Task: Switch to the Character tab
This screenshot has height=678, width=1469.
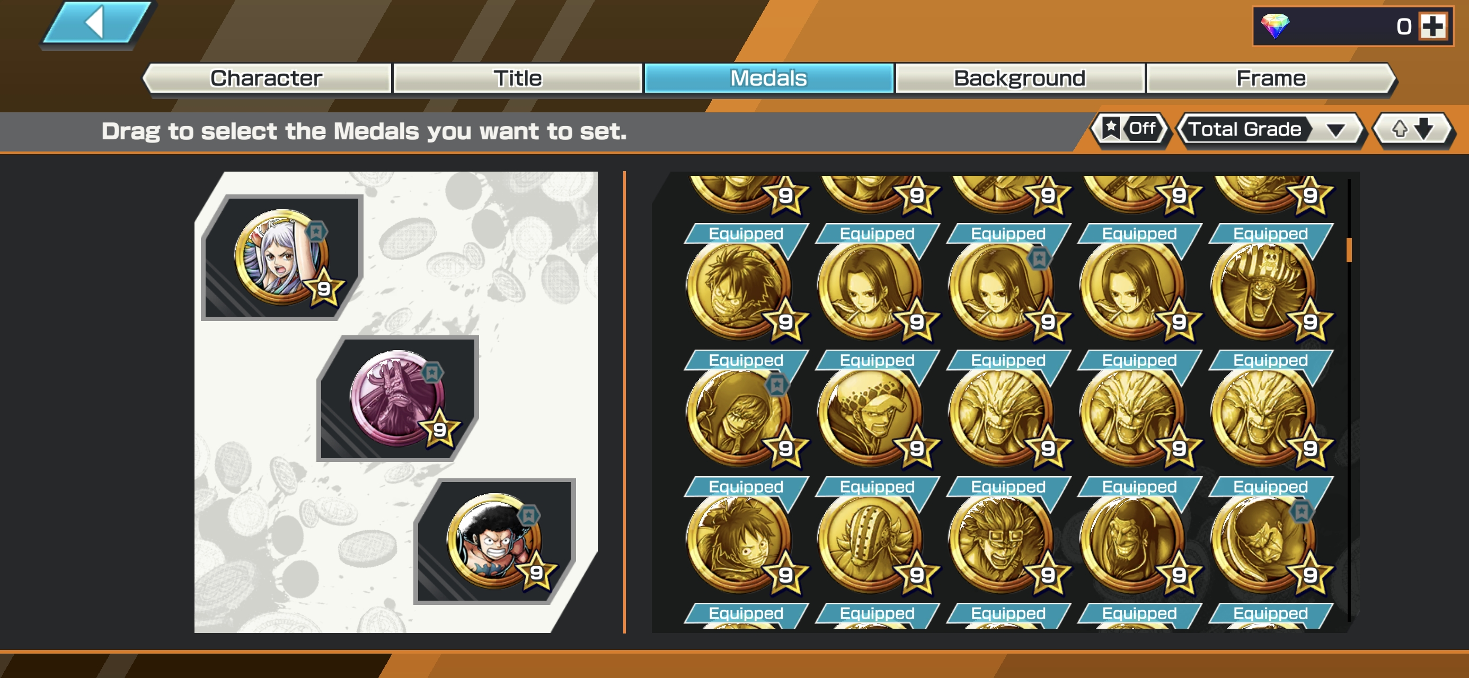Action: (267, 78)
